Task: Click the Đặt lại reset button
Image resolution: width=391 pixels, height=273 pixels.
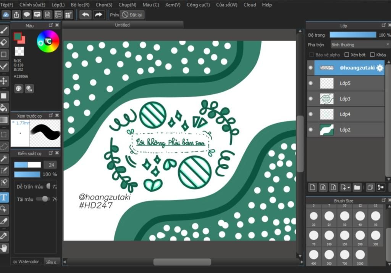Action: [132, 15]
